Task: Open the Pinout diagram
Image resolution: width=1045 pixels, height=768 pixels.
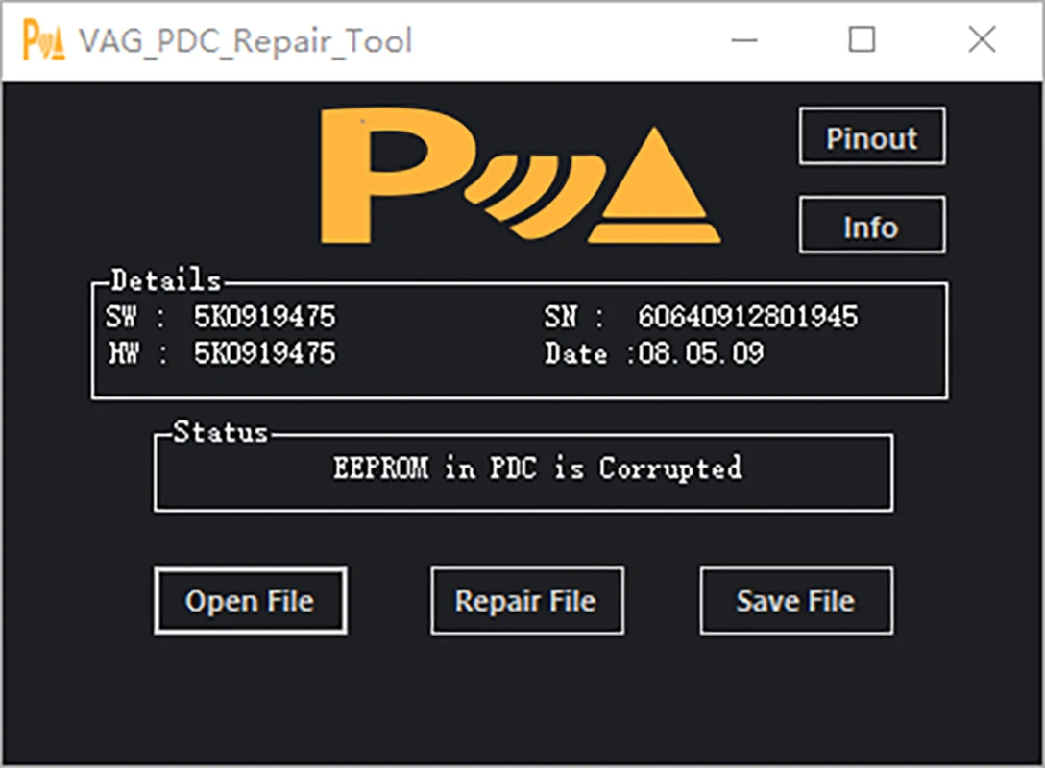Action: click(871, 137)
